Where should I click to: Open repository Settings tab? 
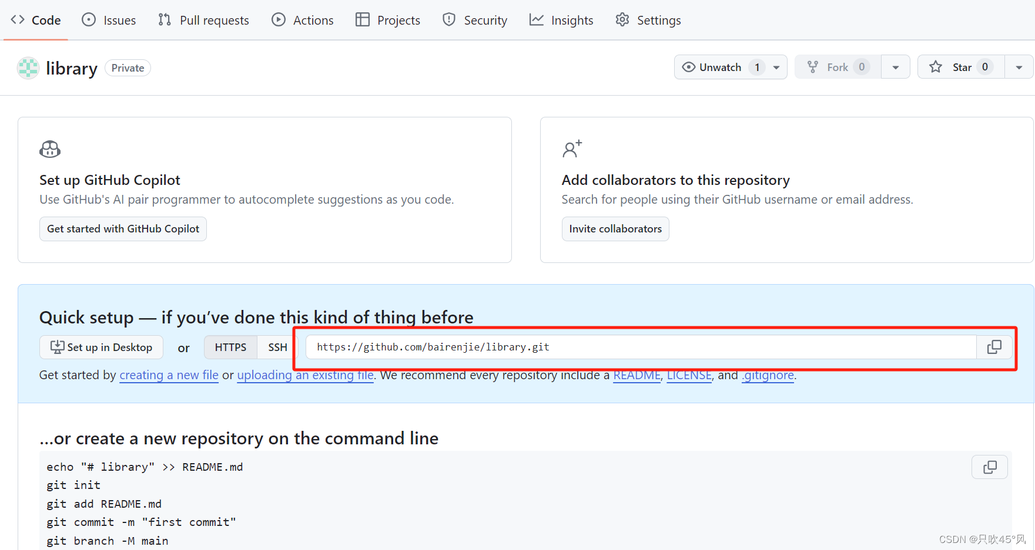pos(648,20)
